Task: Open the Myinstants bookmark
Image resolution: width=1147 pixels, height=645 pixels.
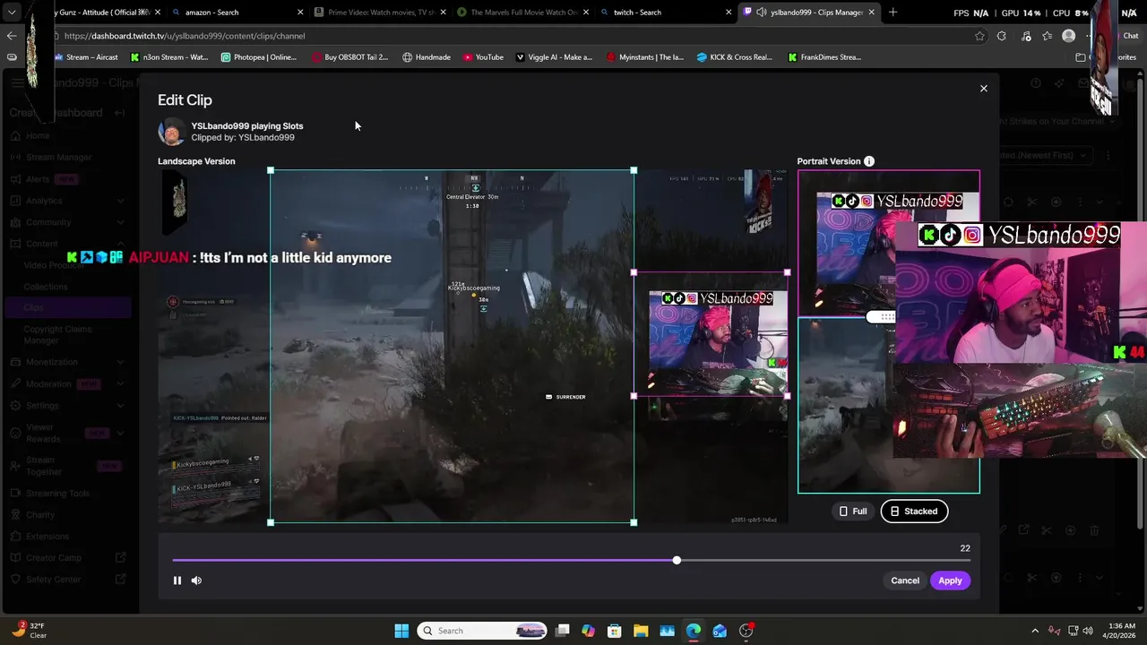Action: coord(645,57)
